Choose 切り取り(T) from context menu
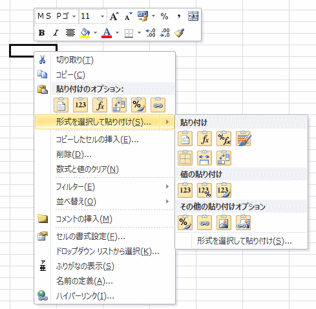Image resolution: width=316 pixels, height=309 pixels. coord(105,60)
